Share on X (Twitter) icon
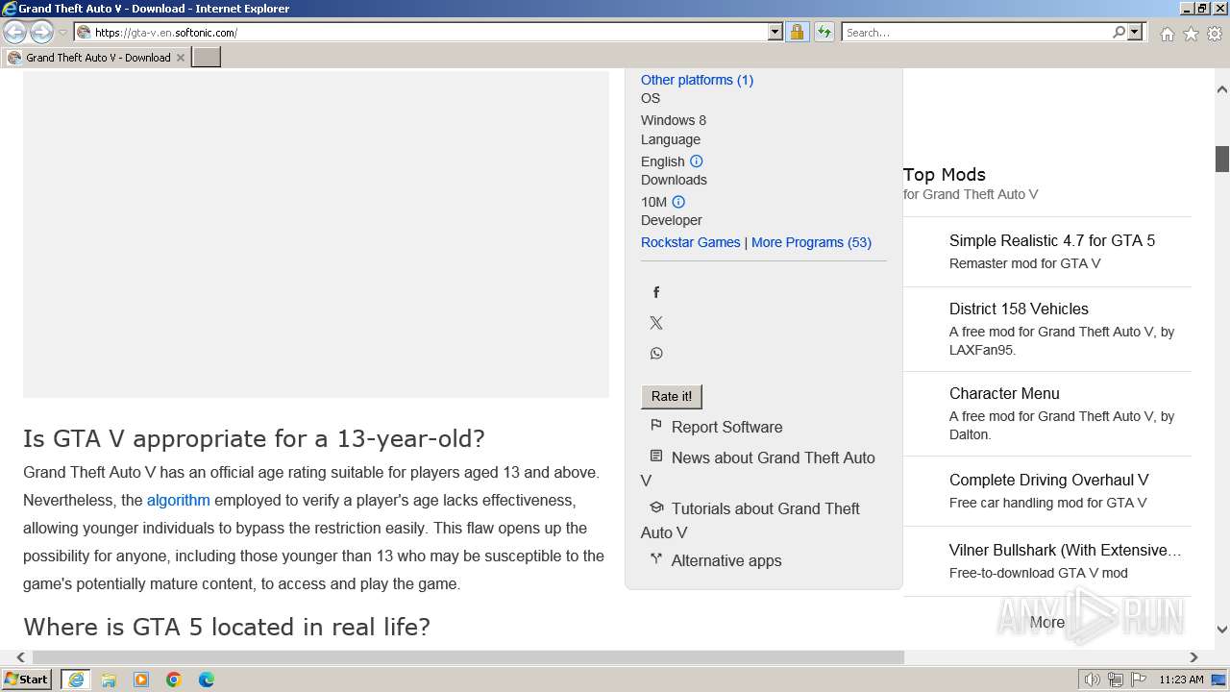 point(656,323)
